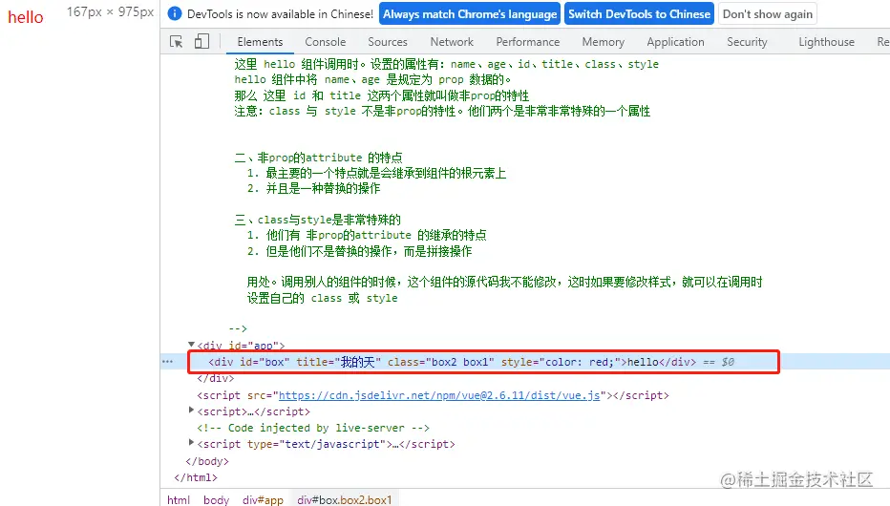Click the Don't show again button
Viewport: 890px width, 506px height.
point(768,14)
